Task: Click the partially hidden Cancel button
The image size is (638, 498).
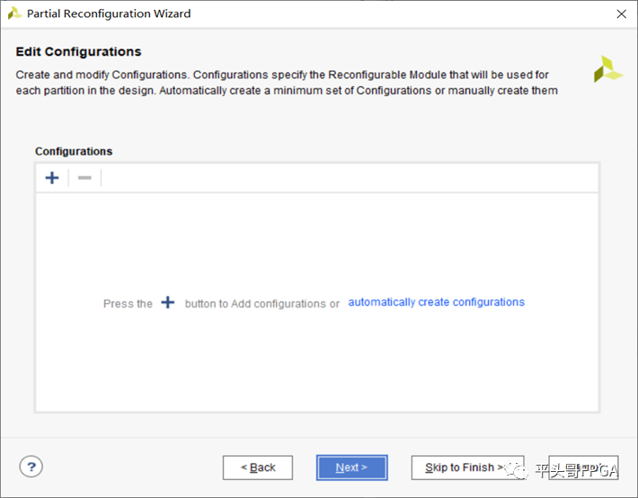Action: tap(583, 467)
